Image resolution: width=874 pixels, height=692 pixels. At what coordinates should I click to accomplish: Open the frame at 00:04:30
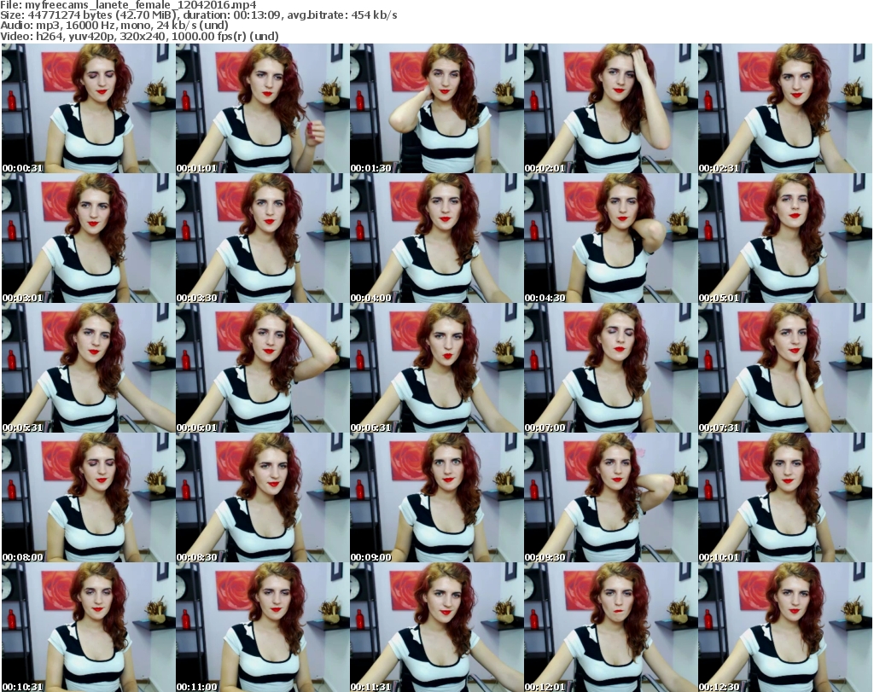pos(610,238)
